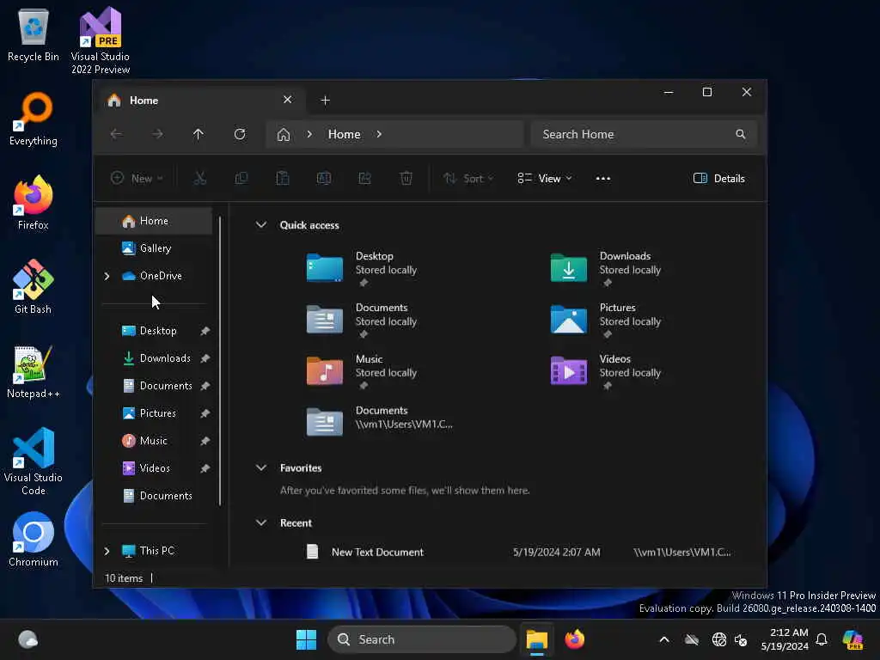880x660 pixels.
Task: Click the Copy icon in toolbar
Action: coord(241,179)
